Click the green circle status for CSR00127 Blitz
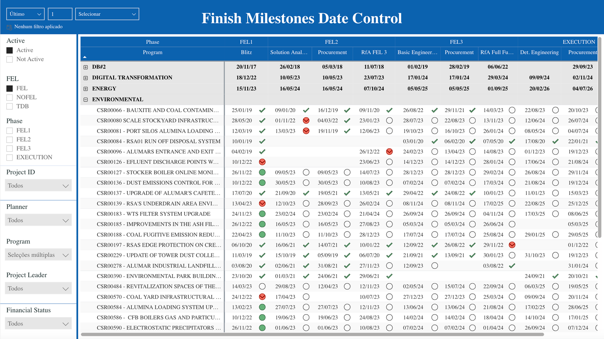 pos(262,172)
